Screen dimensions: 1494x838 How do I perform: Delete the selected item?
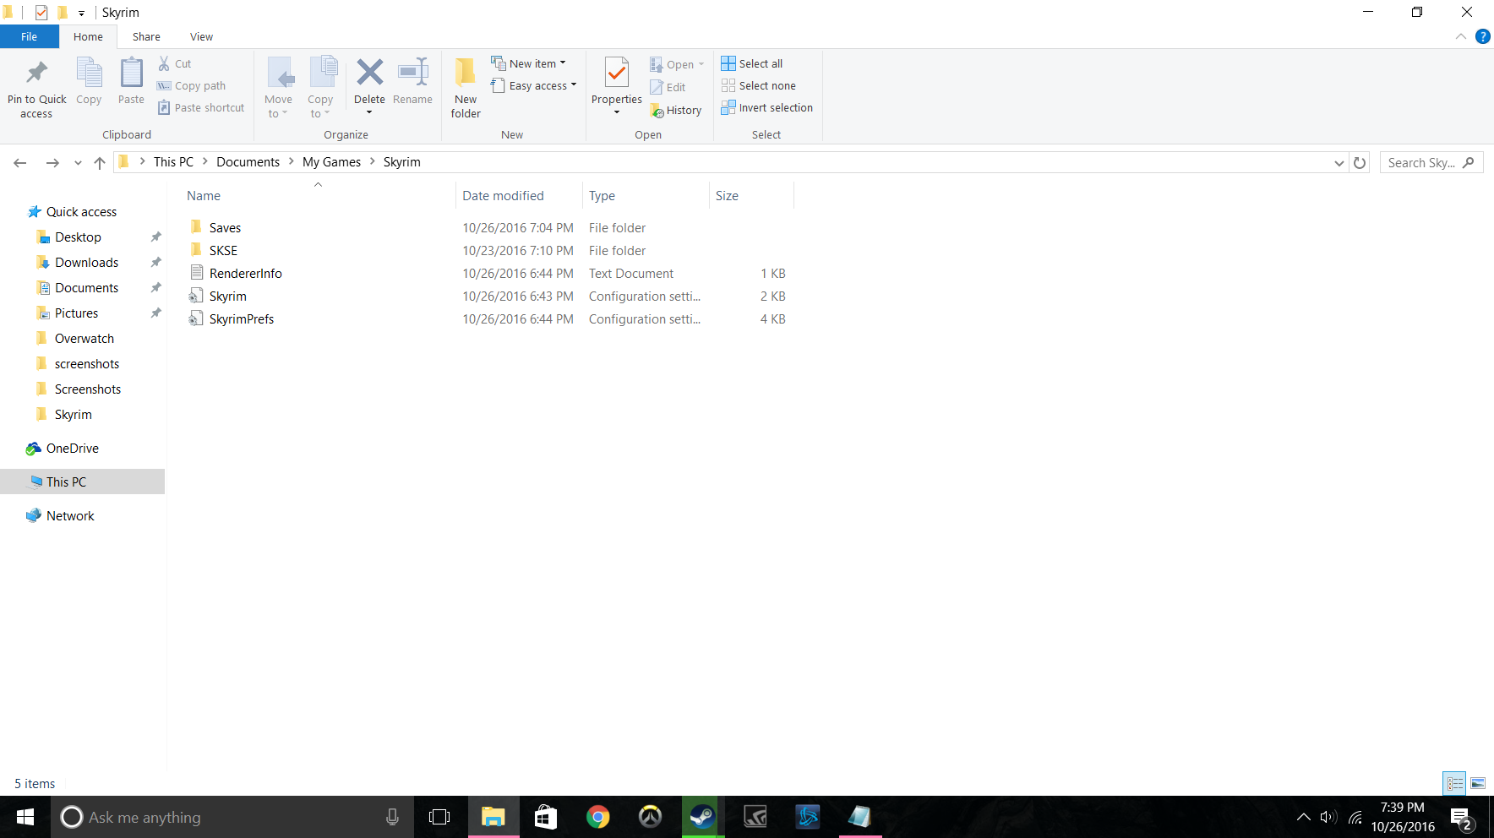(369, 87)
